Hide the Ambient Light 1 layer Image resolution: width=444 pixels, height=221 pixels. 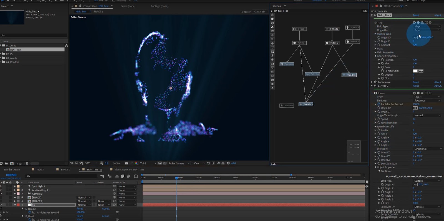[1, 190]
